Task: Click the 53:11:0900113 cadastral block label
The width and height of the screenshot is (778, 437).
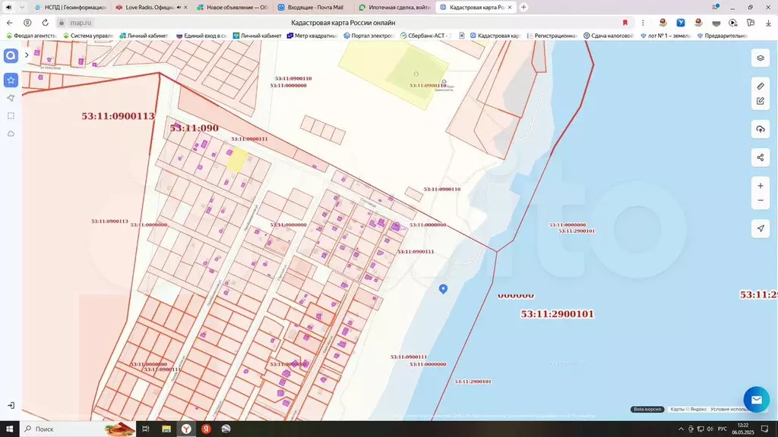Action: click(118, 116)
